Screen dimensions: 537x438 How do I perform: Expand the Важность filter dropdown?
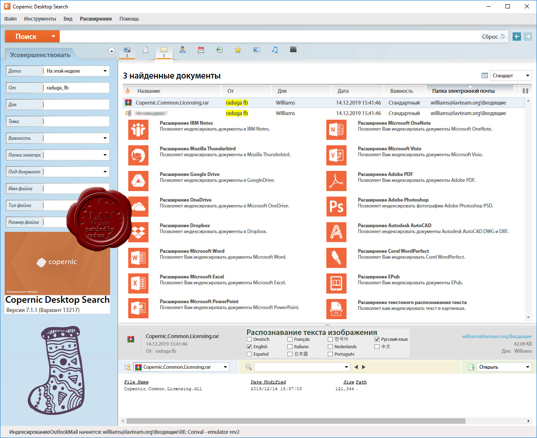(105, 138)
